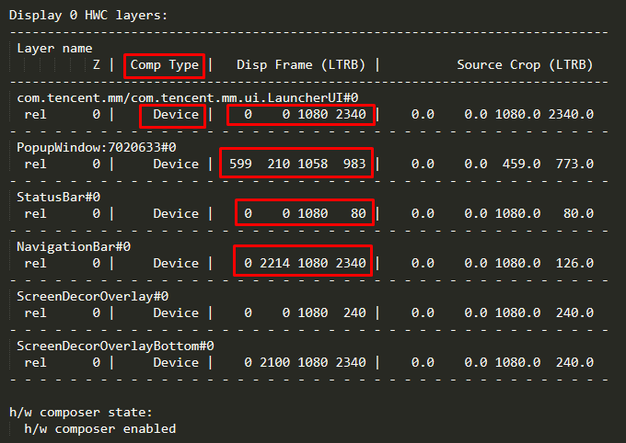Click 'Device' in the PopupWindow row
The width and height of the screenshot is (626, 443).
tap(176, 165)
